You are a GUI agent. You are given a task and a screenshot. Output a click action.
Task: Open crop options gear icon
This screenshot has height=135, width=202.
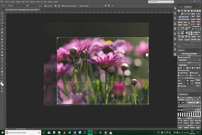point(59,5)
